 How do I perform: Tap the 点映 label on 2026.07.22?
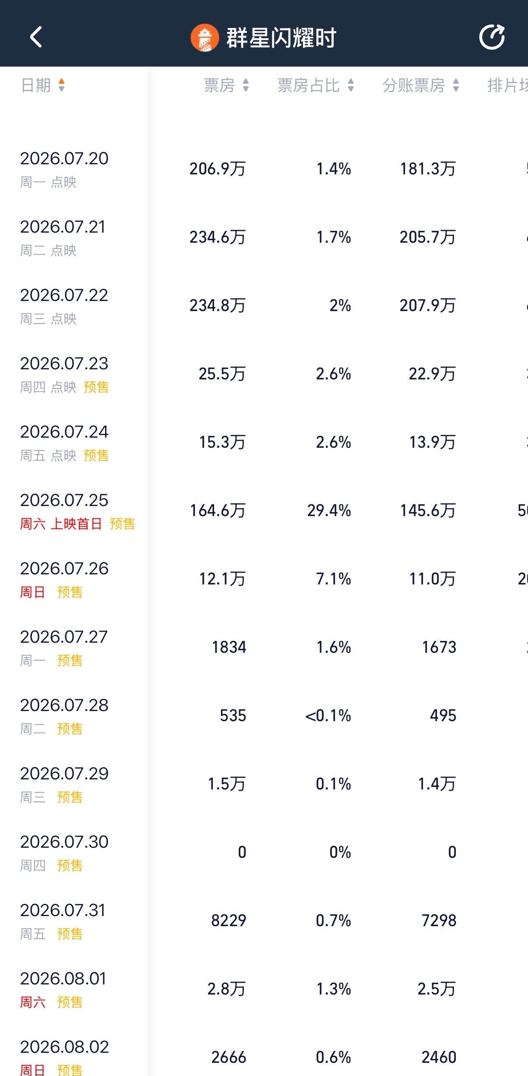click(63, 319)
